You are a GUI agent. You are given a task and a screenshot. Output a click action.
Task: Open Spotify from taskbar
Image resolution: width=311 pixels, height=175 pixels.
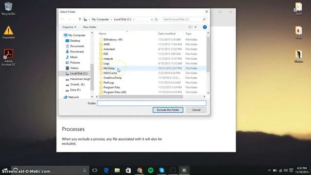[x=151, y=170]
